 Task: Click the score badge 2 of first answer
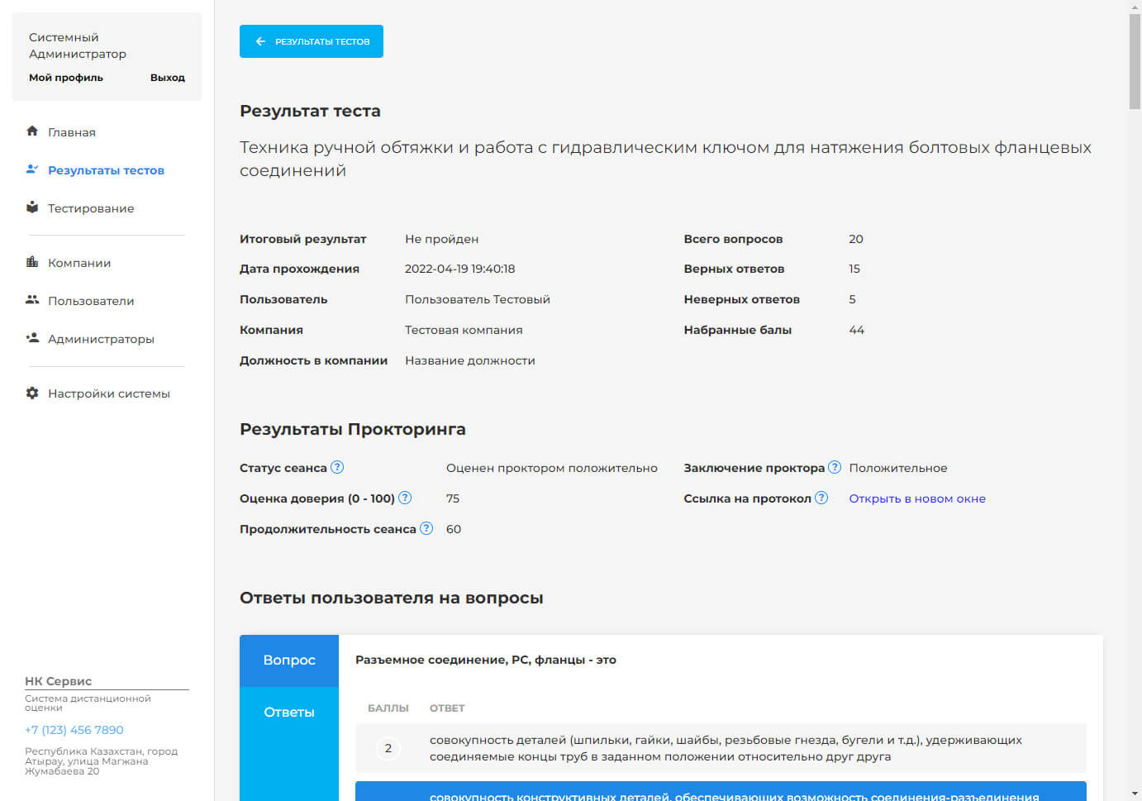tap(388, 748)
